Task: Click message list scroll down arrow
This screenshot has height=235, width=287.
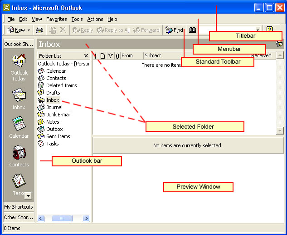Action: point(280,130)
